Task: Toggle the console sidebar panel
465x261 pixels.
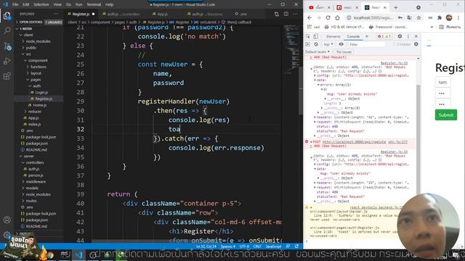Action: click(x=308, y=44)
